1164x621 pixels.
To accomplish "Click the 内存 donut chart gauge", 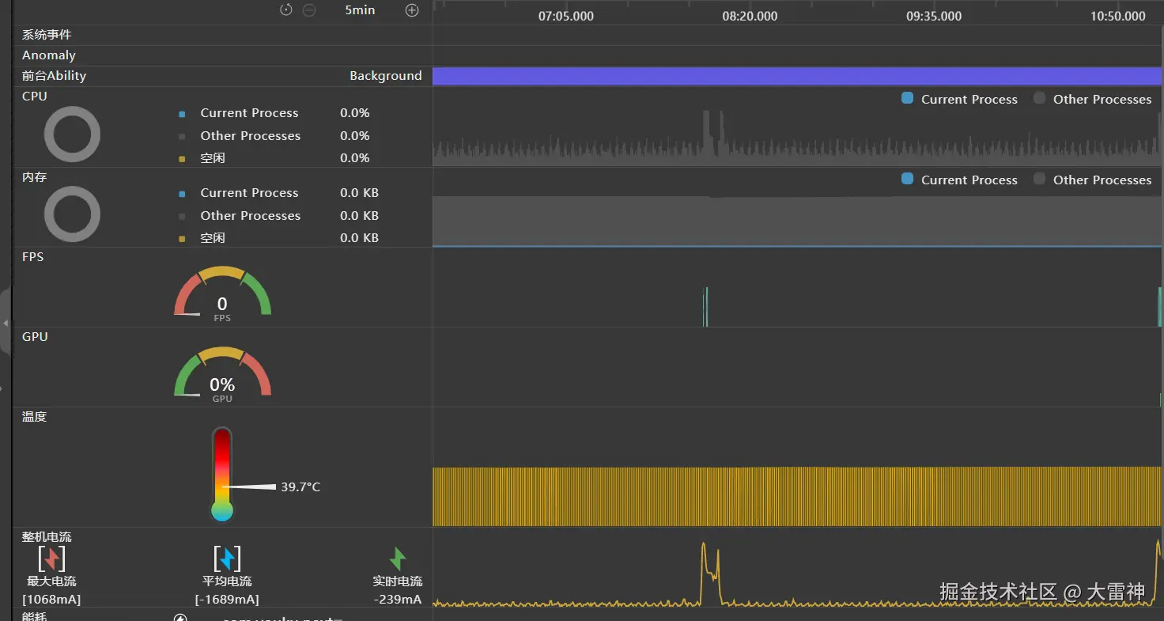I will click(72, 214).
